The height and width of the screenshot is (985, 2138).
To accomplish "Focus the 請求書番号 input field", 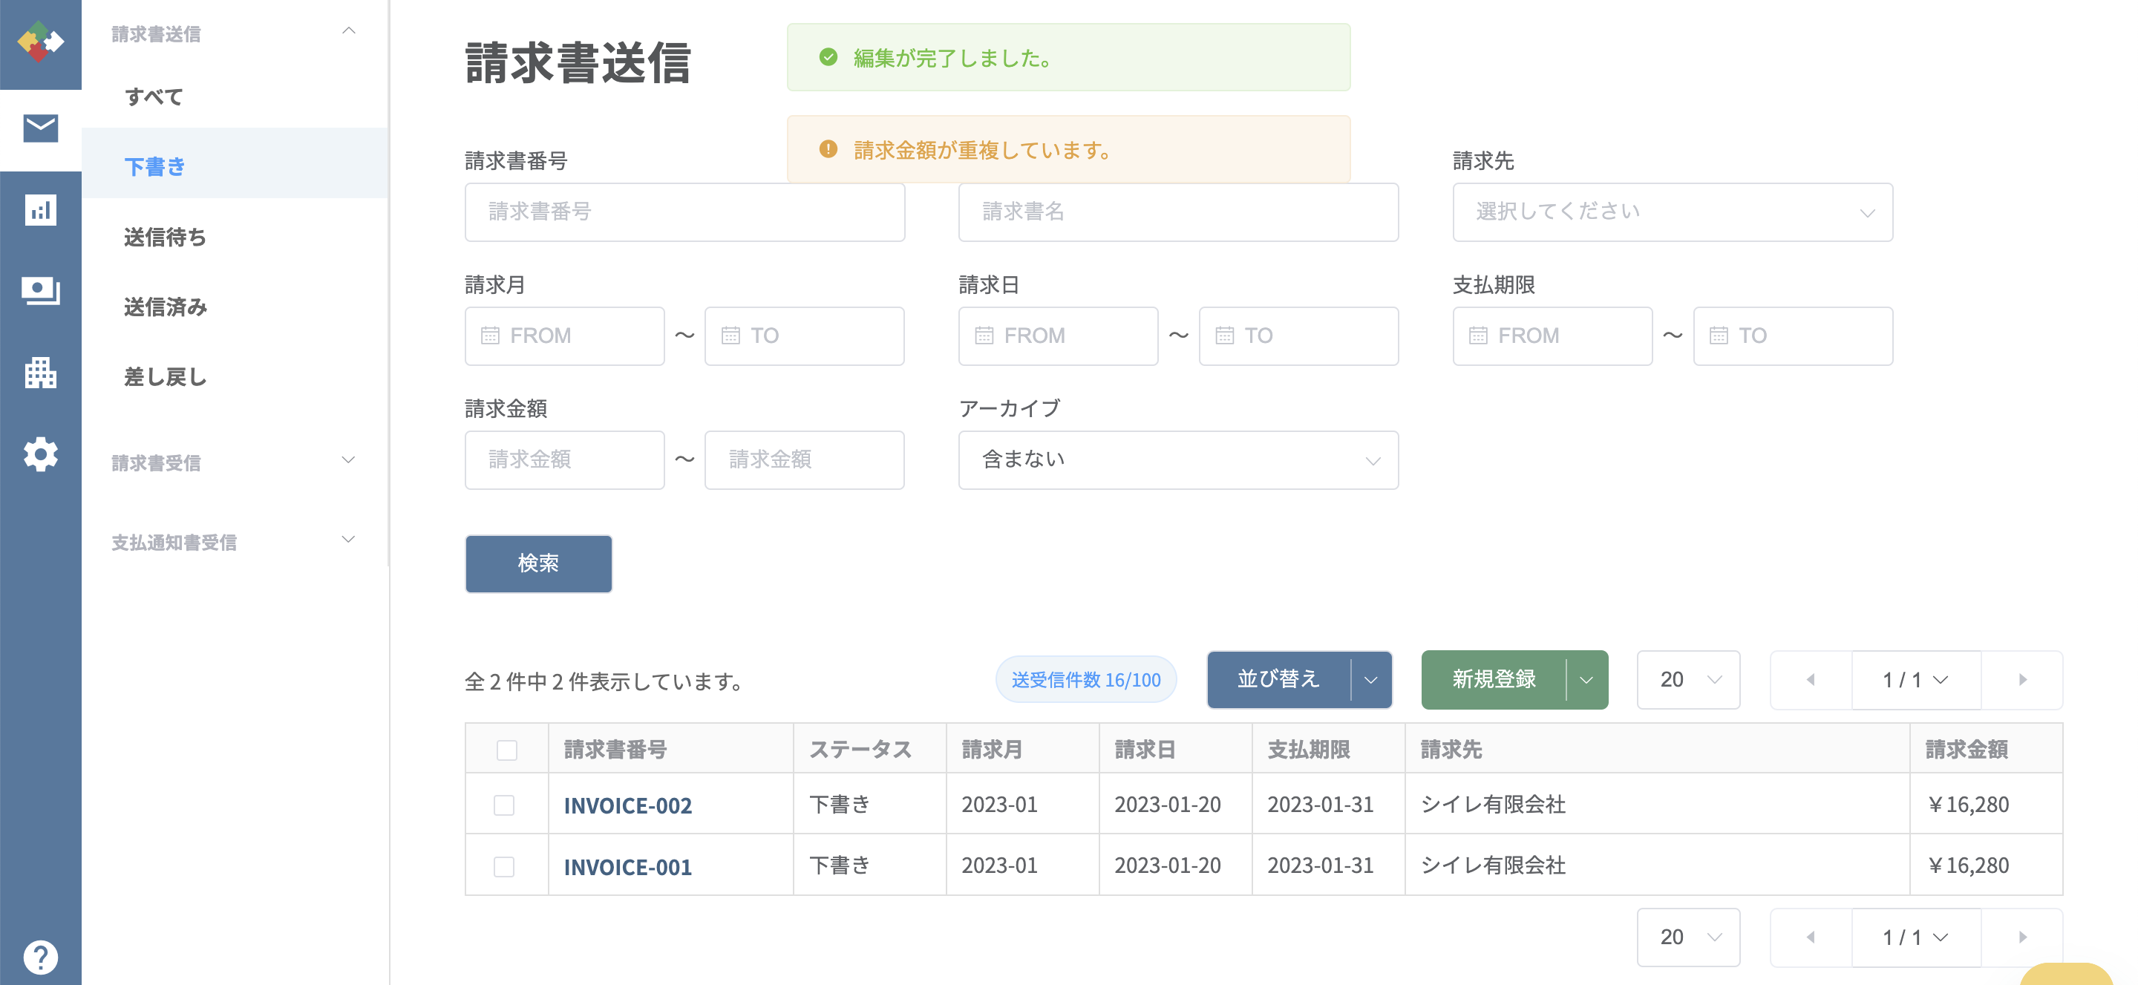I will [x=684, y=212].
